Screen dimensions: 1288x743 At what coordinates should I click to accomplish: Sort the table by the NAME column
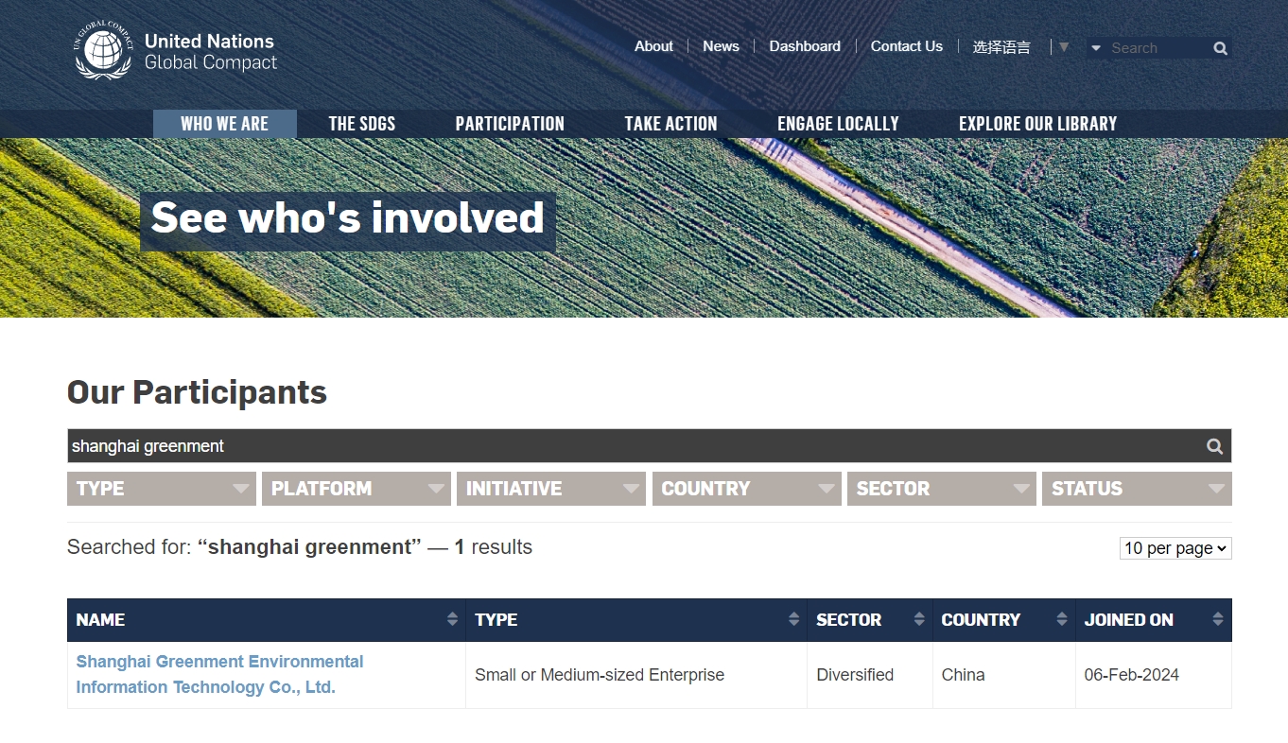point(267,620)
